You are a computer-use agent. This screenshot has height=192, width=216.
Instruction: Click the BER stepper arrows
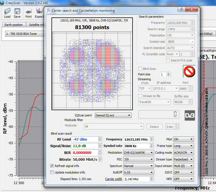[x=100, y=153]
